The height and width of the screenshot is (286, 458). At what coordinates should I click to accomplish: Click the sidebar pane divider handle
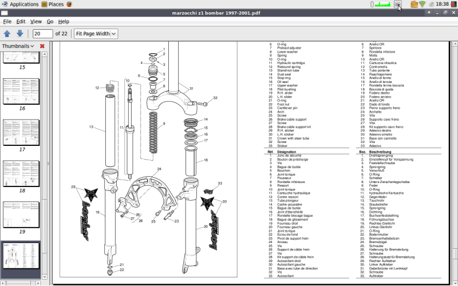coord(48,164)
